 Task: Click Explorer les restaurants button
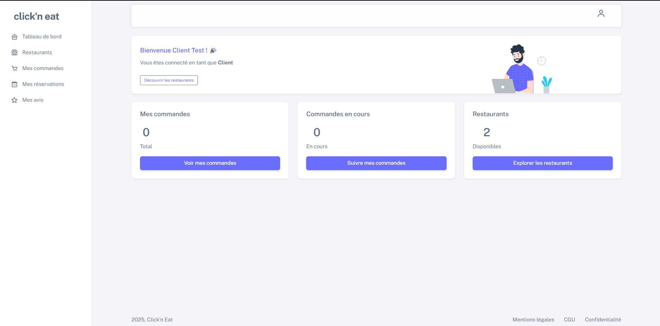(542, 163)
